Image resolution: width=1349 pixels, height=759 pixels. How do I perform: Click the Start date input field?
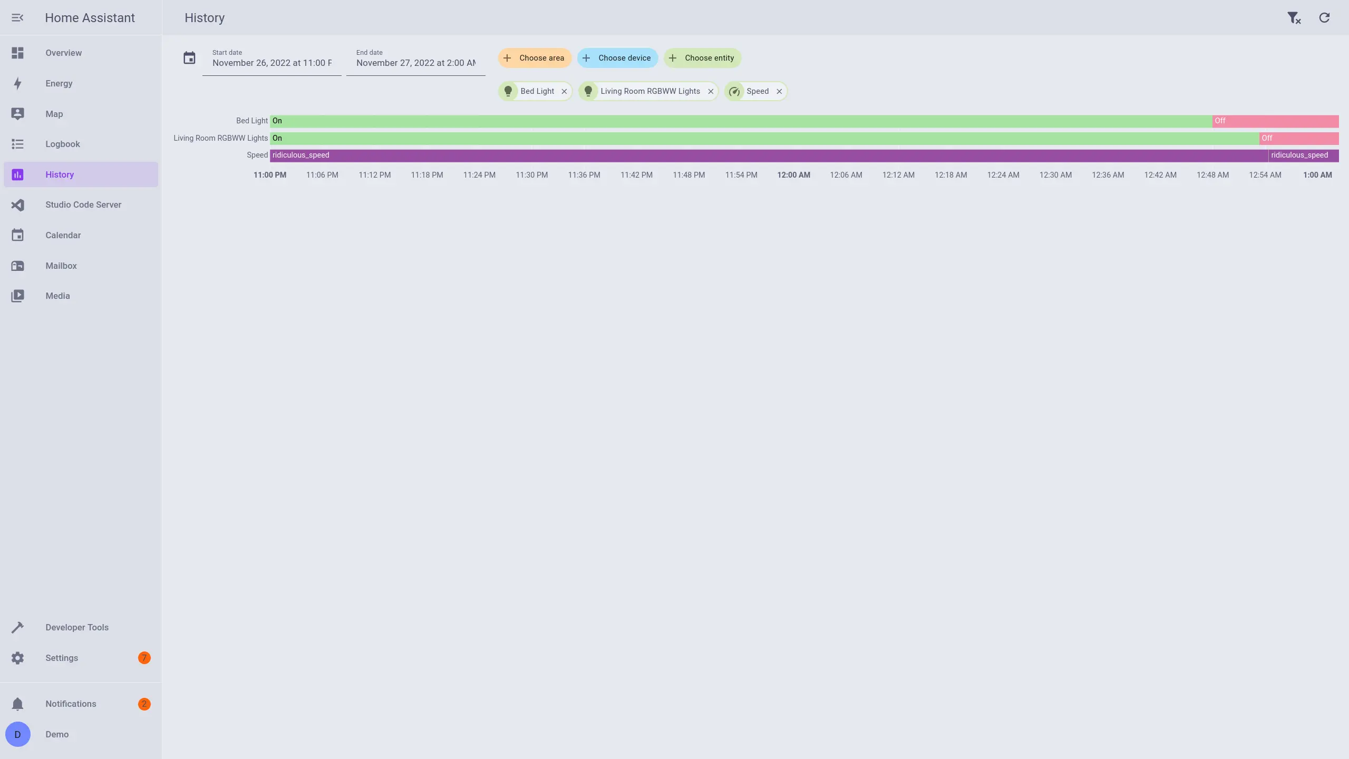coord(272,63)
